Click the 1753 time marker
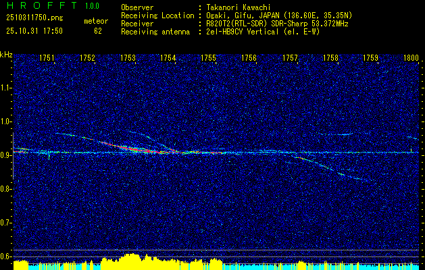Screen dimensions: 425x270 coord(128,59)
